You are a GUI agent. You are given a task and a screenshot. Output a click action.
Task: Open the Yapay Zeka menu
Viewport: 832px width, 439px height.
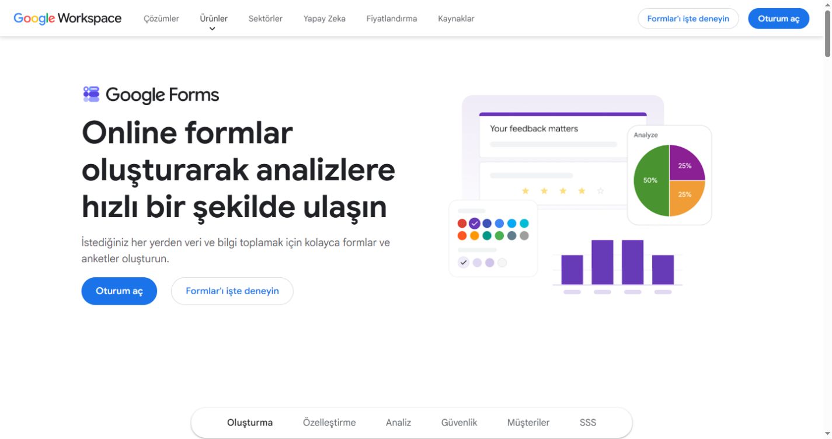[x=324, y=18]
